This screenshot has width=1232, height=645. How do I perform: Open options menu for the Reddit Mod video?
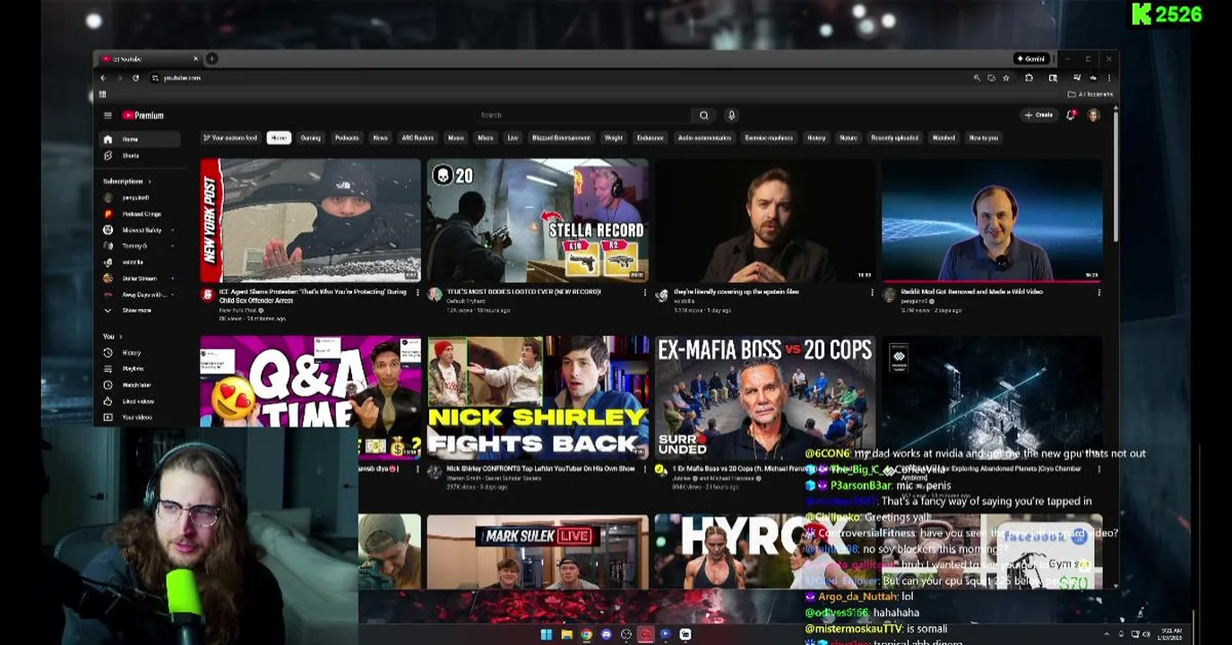tap(1098, 292)
